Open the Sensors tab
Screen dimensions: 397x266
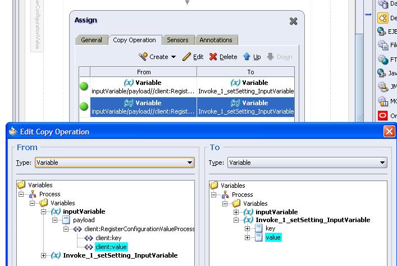point(177,40)
